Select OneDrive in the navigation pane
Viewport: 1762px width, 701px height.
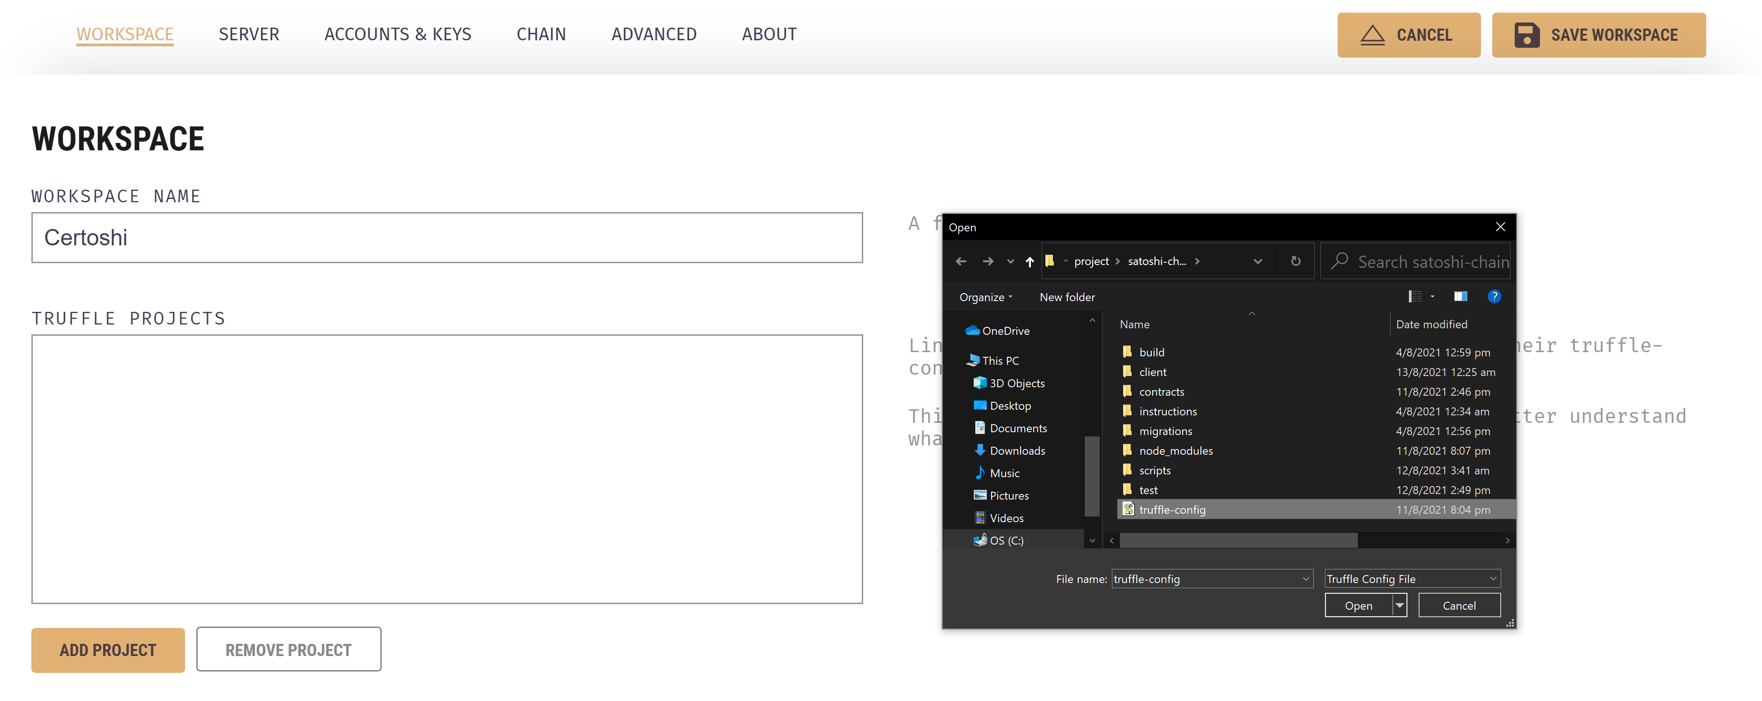(1005, 331)
